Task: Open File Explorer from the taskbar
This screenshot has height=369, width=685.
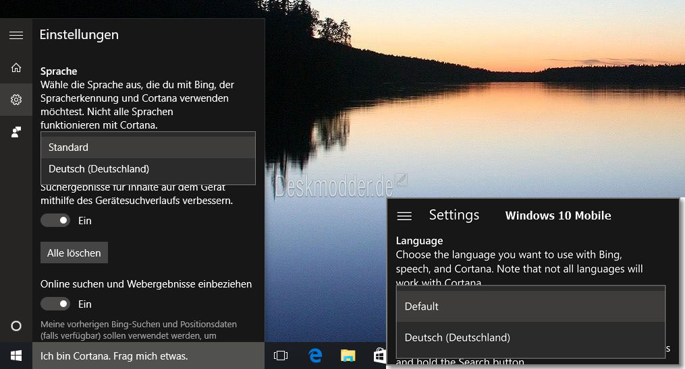Action: coord(348,356)
